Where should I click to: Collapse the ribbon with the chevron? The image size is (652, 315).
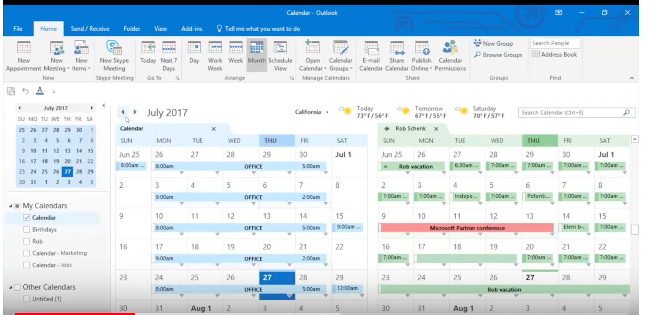tap(632, 78)
